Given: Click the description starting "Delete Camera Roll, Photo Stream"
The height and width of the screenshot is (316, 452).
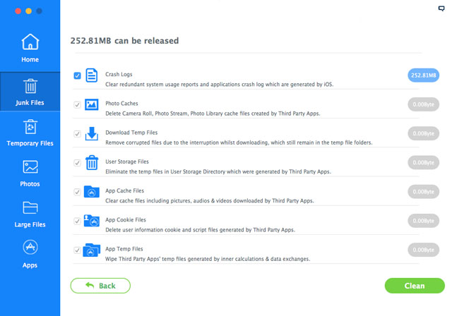Looking at the screenshot, I should coord(213,114).
